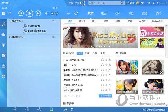This screenshot has width=168, height=112.
Task: Go back with the left arrow
Action: point(69,14)
